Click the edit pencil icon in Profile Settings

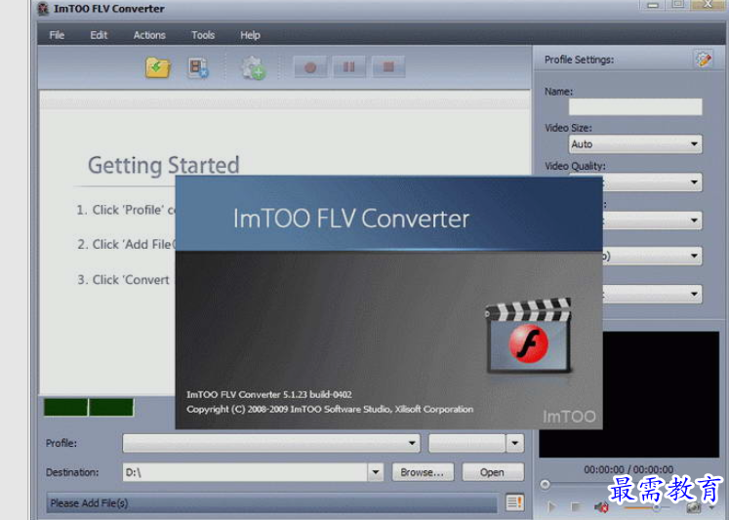tap(703, 59)
